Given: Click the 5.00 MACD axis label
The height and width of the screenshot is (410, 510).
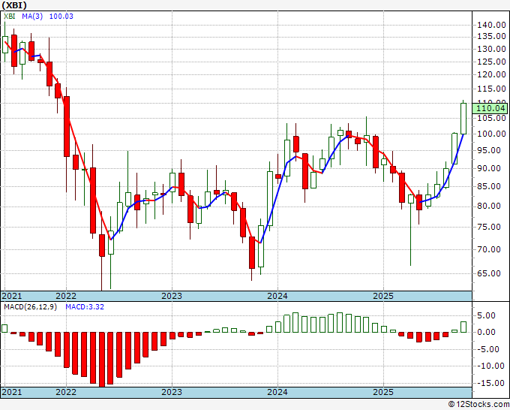Looking at the screenshot, I should pyautogui.click(x=487, y=315).
